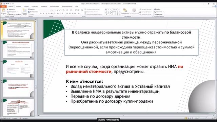Close the slides thumbnail pane
The image size is (217, 122).
(36, 19)
